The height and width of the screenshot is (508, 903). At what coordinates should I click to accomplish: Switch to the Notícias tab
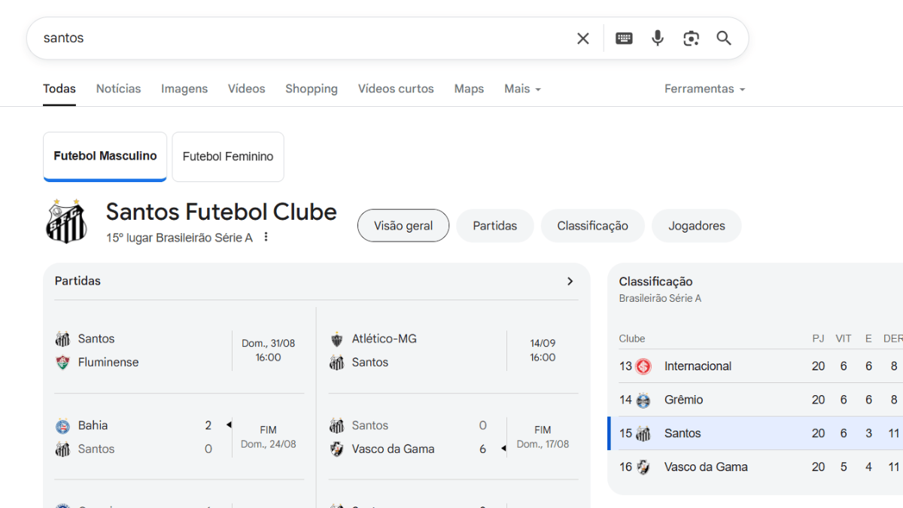pos(118,89)
